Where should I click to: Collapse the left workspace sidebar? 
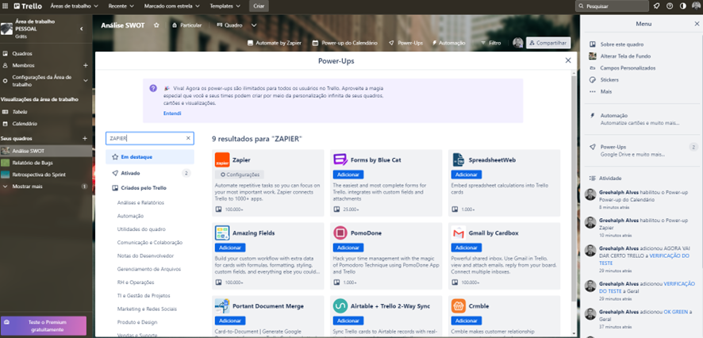[82, 29]
